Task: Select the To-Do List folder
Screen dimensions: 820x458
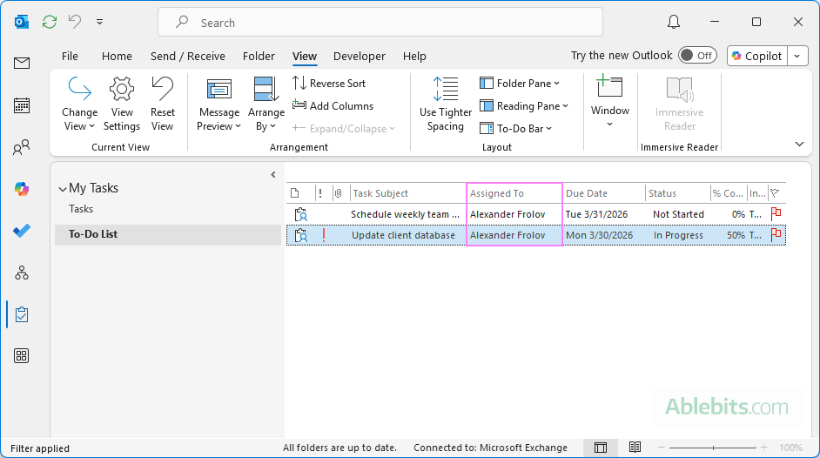Action: [168, 235]
